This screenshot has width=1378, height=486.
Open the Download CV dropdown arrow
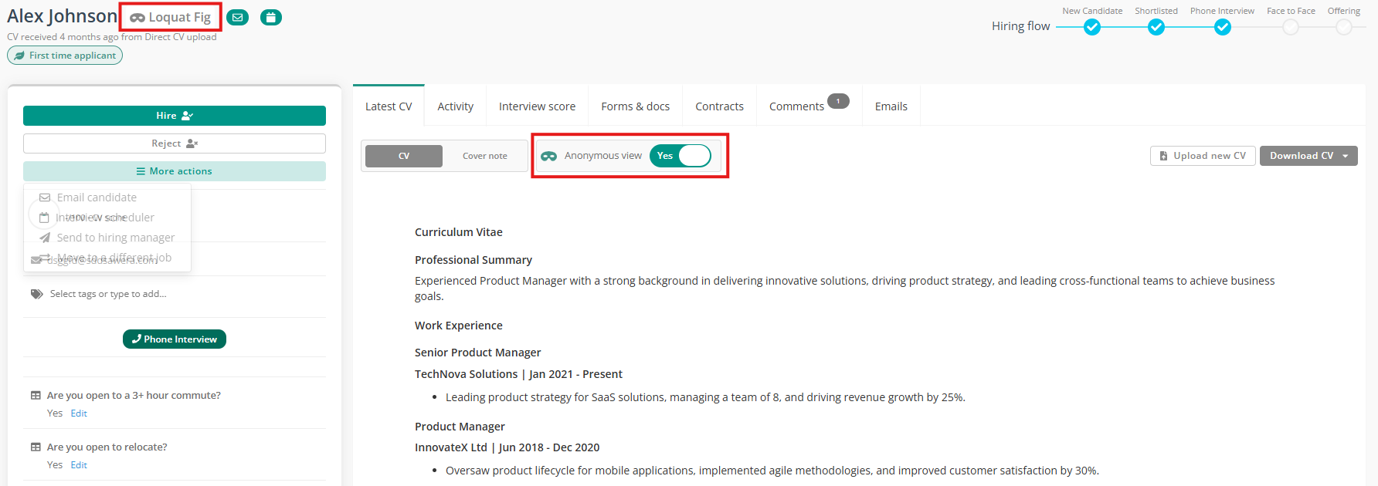pyautogui.click(x=1346, y=156)
